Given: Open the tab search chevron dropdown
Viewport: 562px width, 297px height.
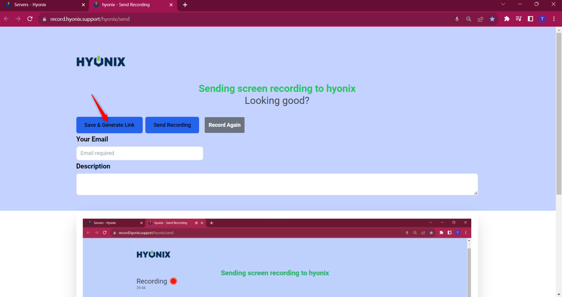Looking at the screenshot, I should pyautogui.click(x=503, y=4).
